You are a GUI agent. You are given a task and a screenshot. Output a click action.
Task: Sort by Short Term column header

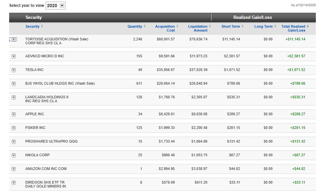(x=231, y=26)
